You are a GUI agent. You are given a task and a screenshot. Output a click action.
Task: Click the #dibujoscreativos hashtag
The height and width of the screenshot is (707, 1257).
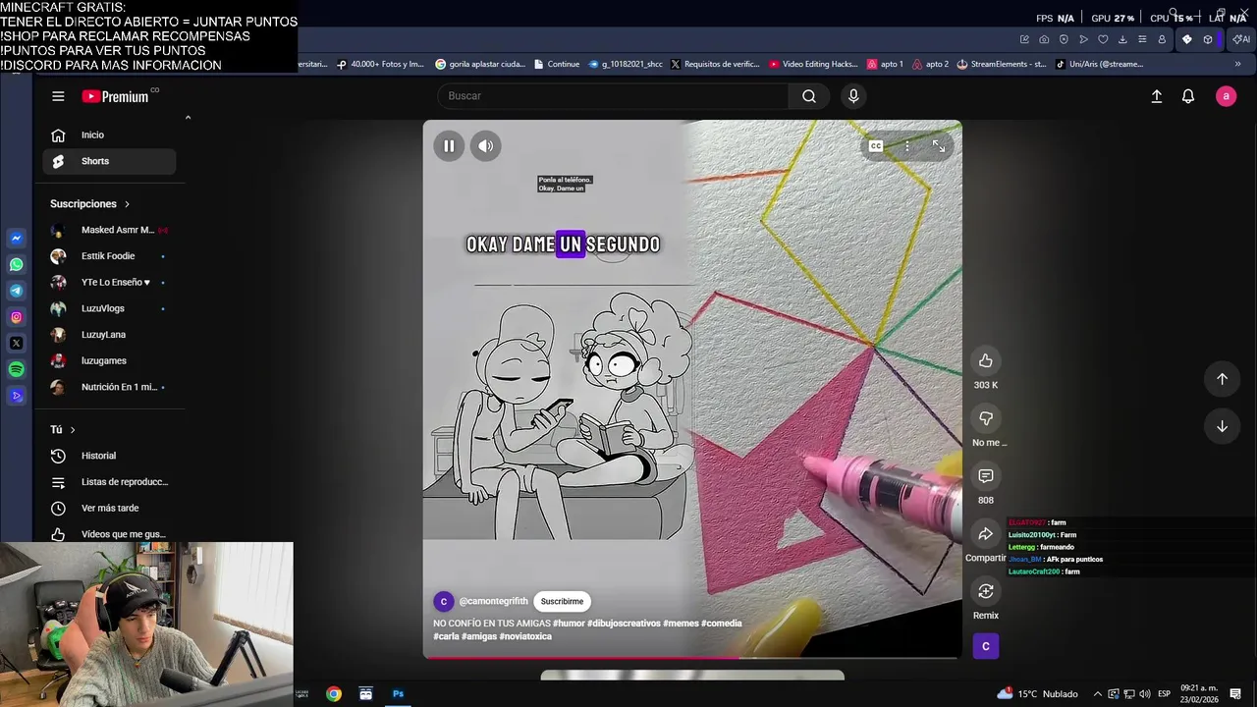coord(624,624)
